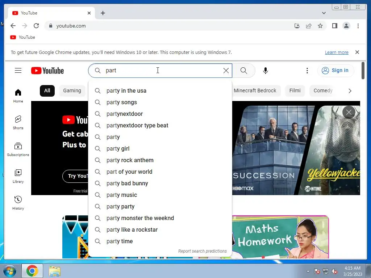
Task: Dismiss the Chrome update notification bar
Action: click(357, 52)
